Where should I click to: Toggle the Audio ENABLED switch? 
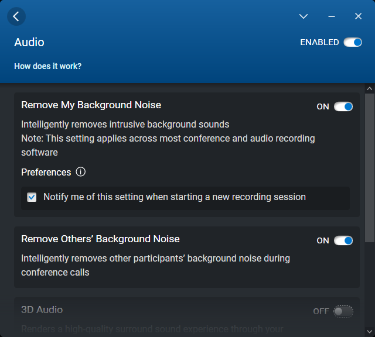[x=353, y=42]
